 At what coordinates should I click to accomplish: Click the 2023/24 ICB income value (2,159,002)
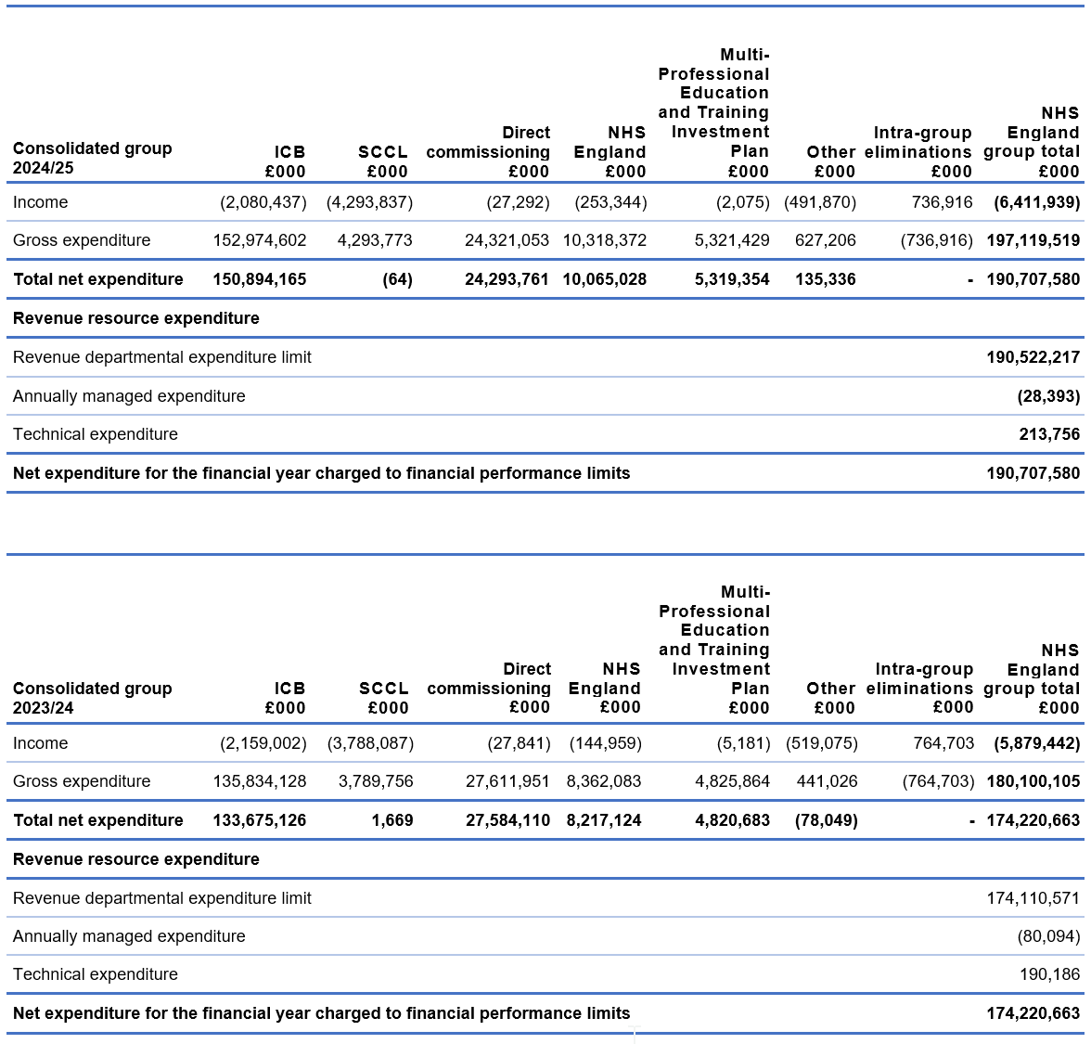(x=263, y=743)
